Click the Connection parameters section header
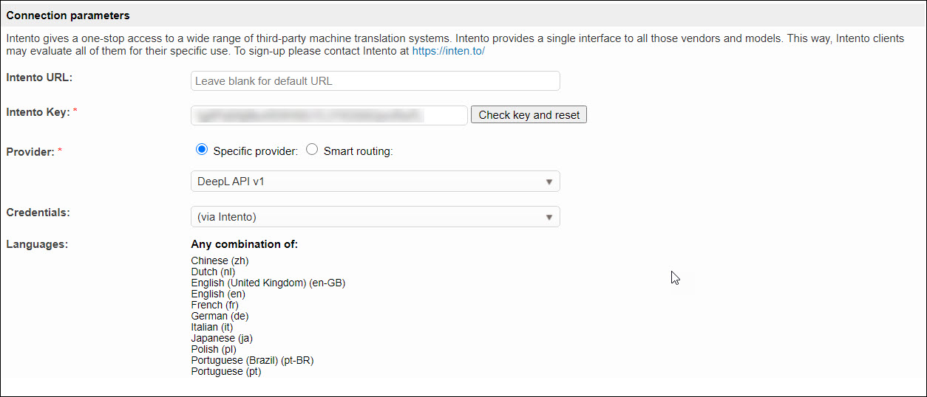Viewport: 927px width, 397px height. click(68, 15)
